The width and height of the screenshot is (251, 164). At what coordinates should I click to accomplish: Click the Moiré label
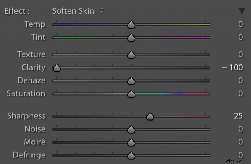point(35,142)
